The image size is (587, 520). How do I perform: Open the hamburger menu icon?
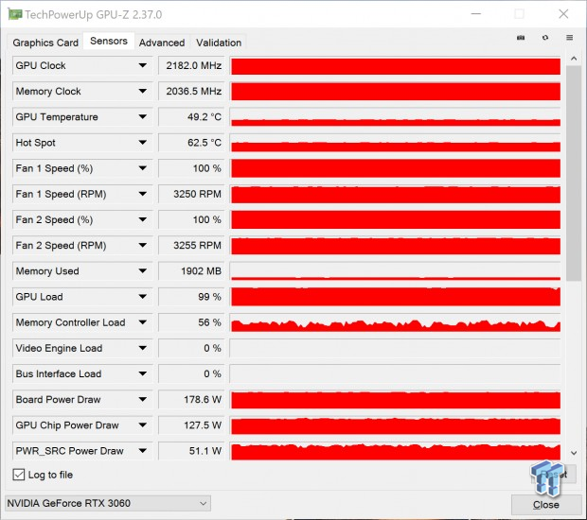pos(569,38)
